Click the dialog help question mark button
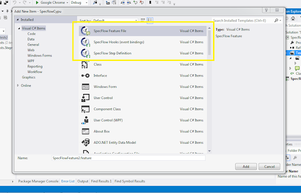 click(266, 10)
